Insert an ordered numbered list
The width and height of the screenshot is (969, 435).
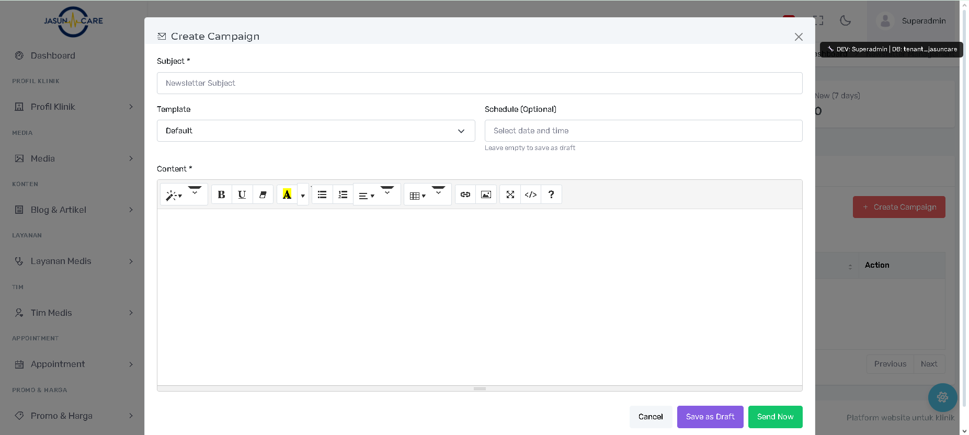click(x=343, y=194)
